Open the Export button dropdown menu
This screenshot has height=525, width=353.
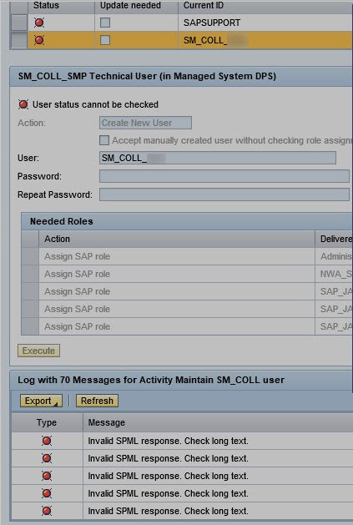41,401
